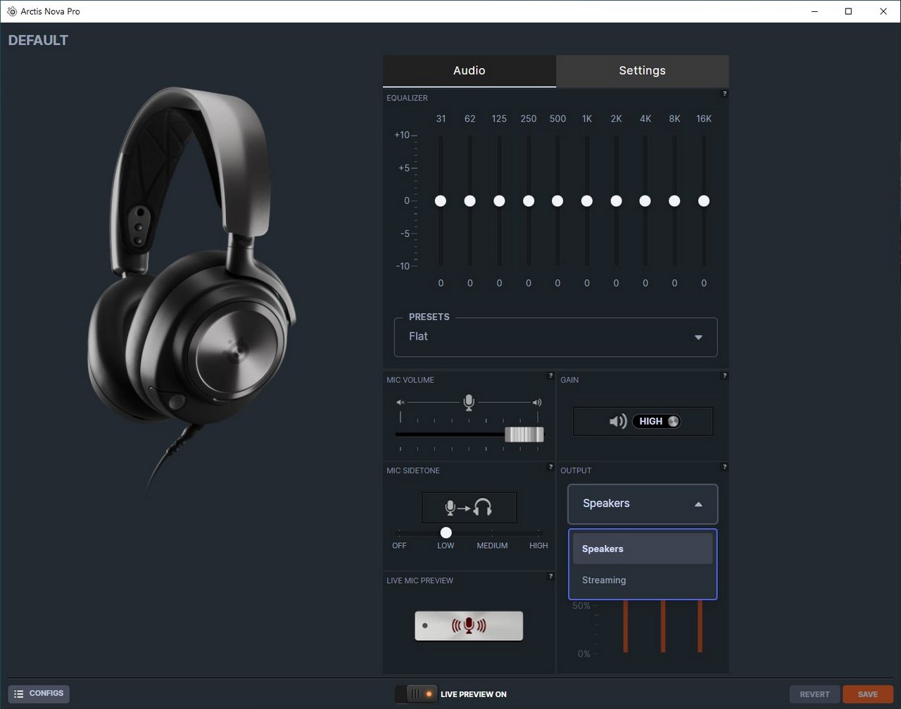The image size is (901, 709).
Task: Switch to the Audio tab
Action: pyautogui.click(x=470, y=71)
